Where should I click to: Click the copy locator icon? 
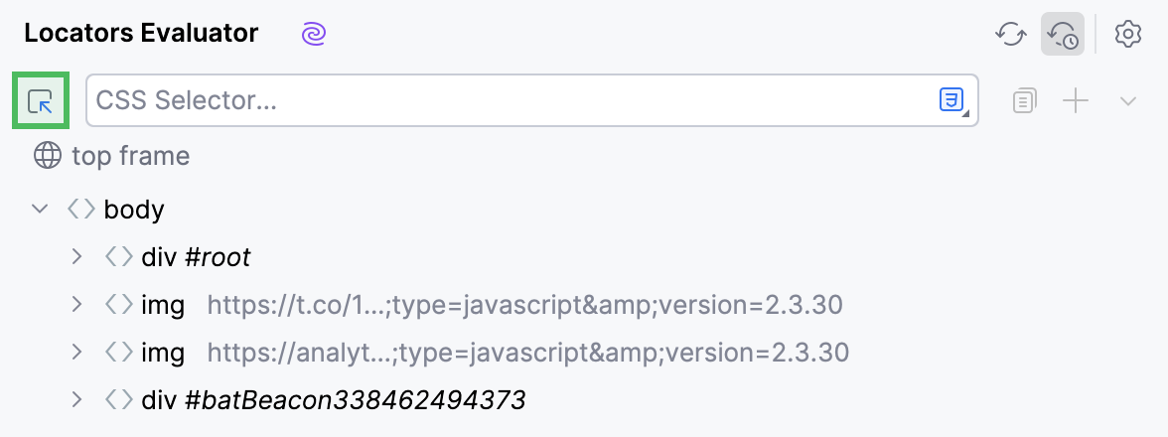1025,100
